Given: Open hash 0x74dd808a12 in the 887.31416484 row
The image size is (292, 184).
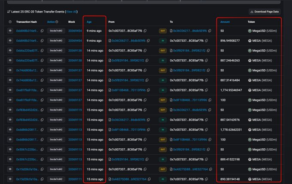Looking at the screenshot, I should point(27,80).
